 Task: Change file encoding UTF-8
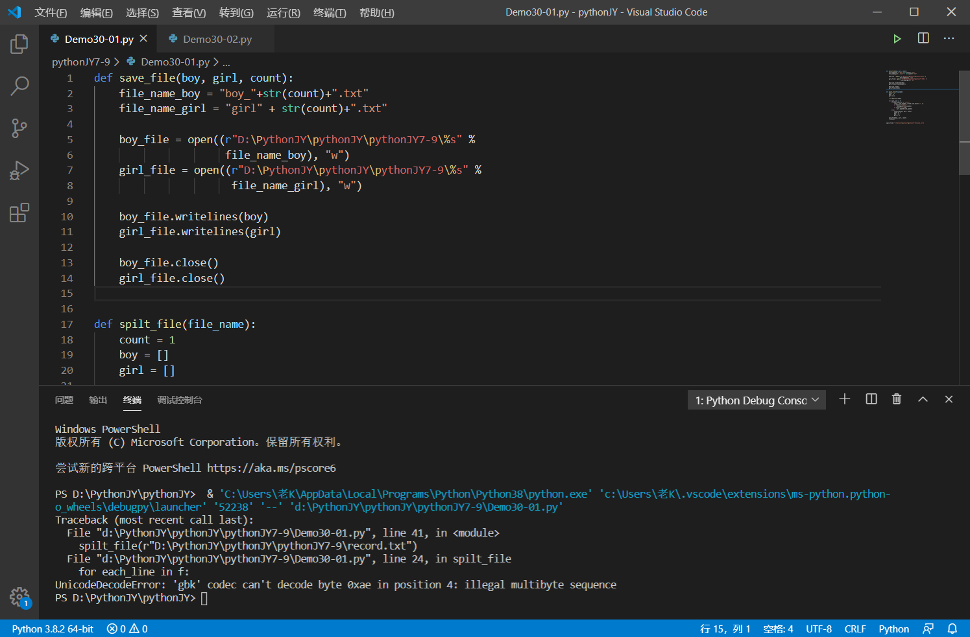point(819,629)
